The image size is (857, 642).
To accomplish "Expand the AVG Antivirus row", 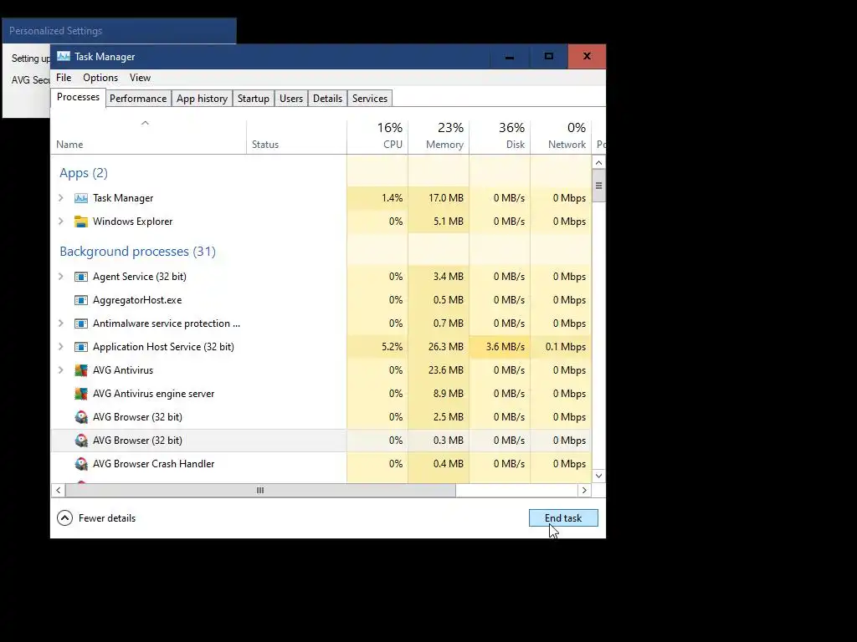I will pyautogui.click(x=60, y=370).
